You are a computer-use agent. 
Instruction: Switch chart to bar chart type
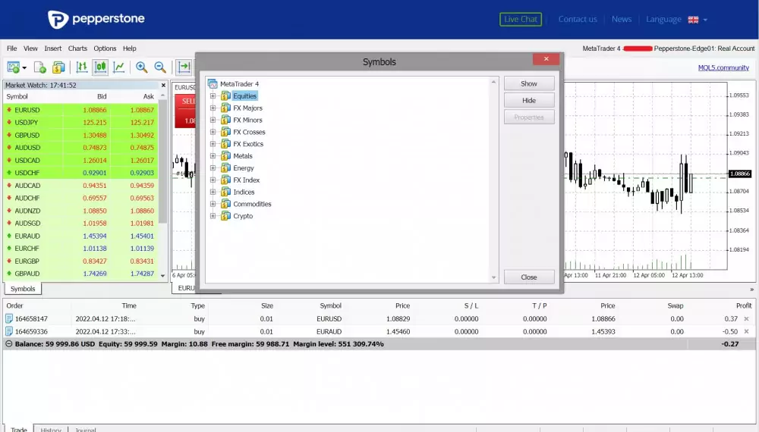point(82,67)
